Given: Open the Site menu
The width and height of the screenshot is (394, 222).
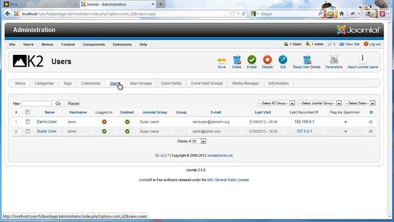Looking at the screenshot, I should coord(12,44).
